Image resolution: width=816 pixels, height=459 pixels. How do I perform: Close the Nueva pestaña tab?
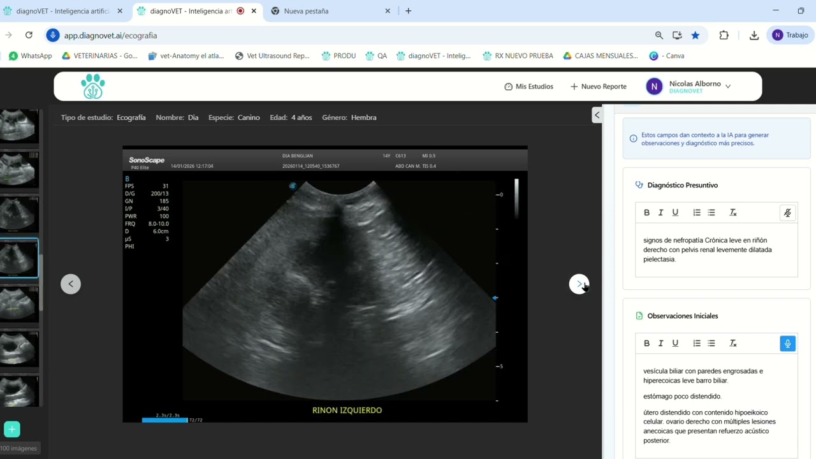(x=388, y=11)
